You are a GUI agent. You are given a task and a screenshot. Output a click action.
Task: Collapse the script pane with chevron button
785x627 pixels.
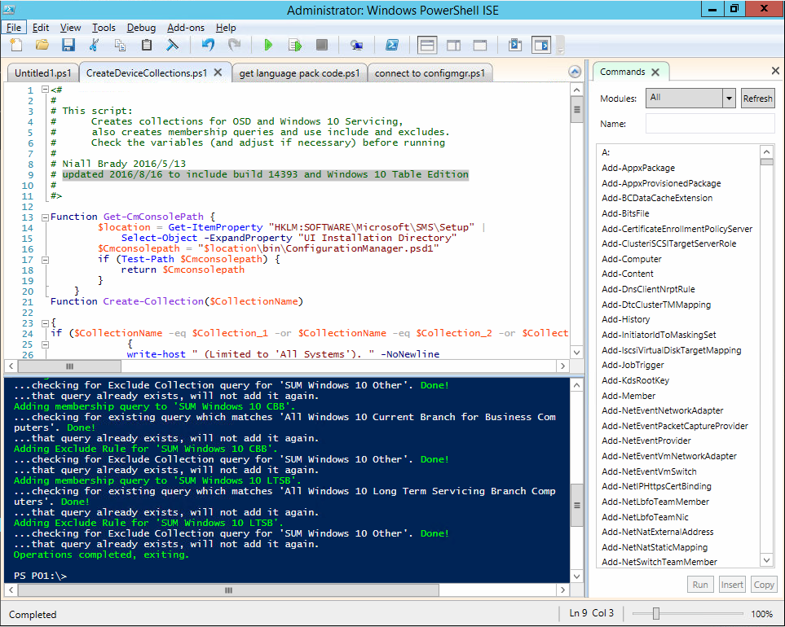click(575, 72)
